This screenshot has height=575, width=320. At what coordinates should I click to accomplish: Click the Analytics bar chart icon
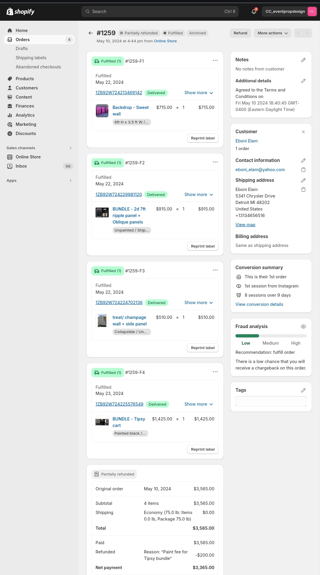[10, 115]
